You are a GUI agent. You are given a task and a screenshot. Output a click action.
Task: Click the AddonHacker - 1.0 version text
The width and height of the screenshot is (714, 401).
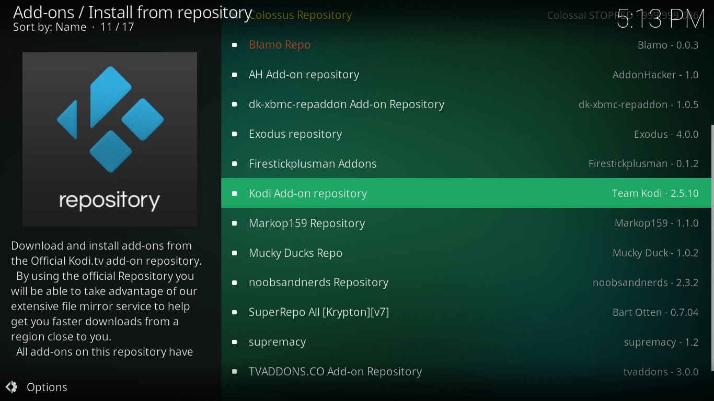pos(655,75)
